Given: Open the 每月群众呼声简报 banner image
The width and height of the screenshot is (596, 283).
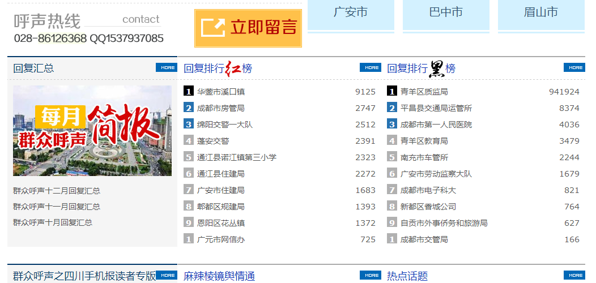Looking at the screenshot, I should click(x=92, y=131).
